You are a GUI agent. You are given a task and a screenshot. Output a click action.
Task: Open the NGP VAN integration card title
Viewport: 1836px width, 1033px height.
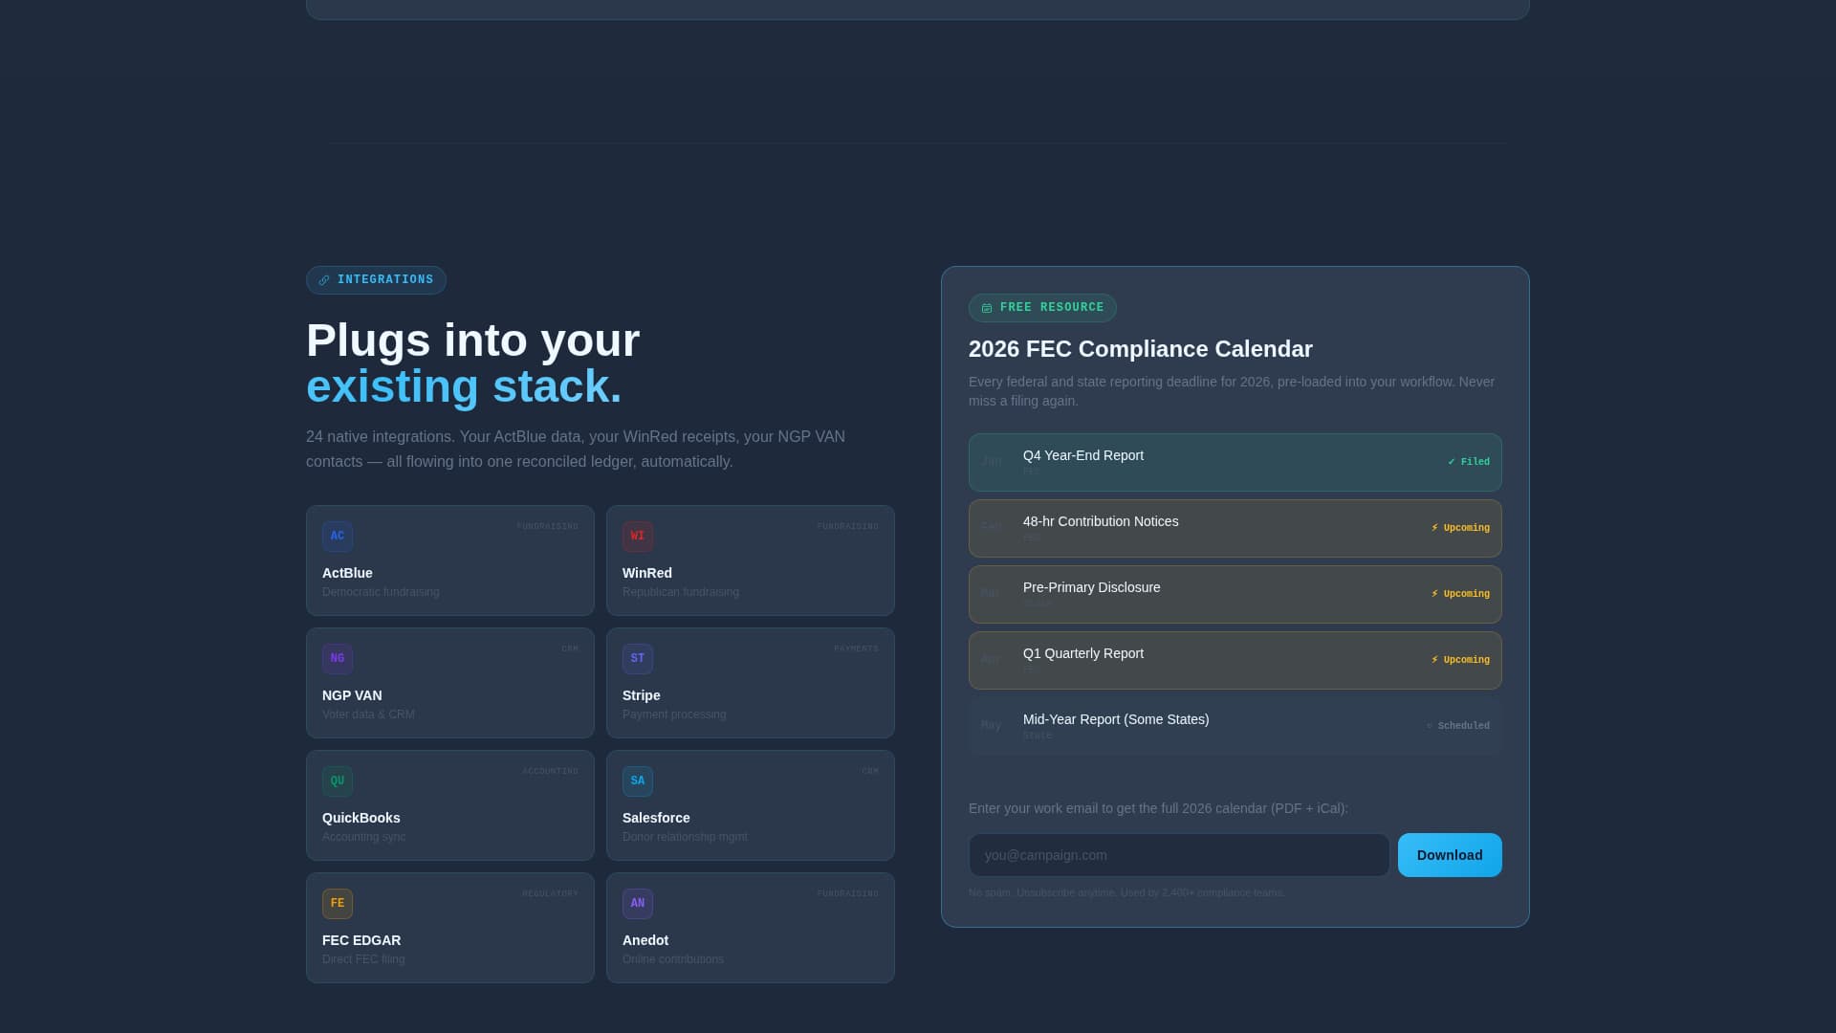pyautogui.click(x=352, y=695)
